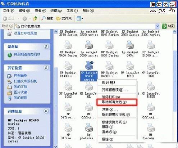
Task: Select the HP Deskjet 5400 Series printer icon
Action: coord(68,45)
